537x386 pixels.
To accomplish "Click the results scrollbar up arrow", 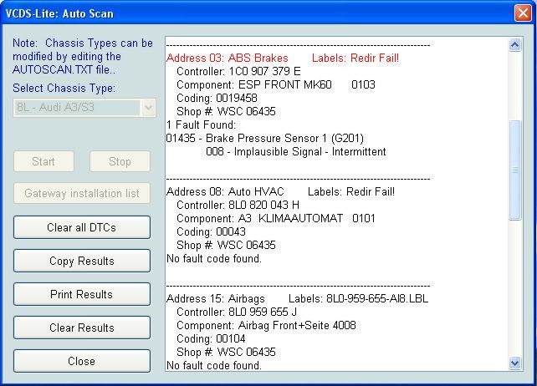I will (x=514, y=44).
